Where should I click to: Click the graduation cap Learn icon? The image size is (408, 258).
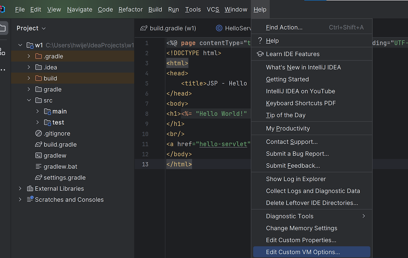point(260,54)
